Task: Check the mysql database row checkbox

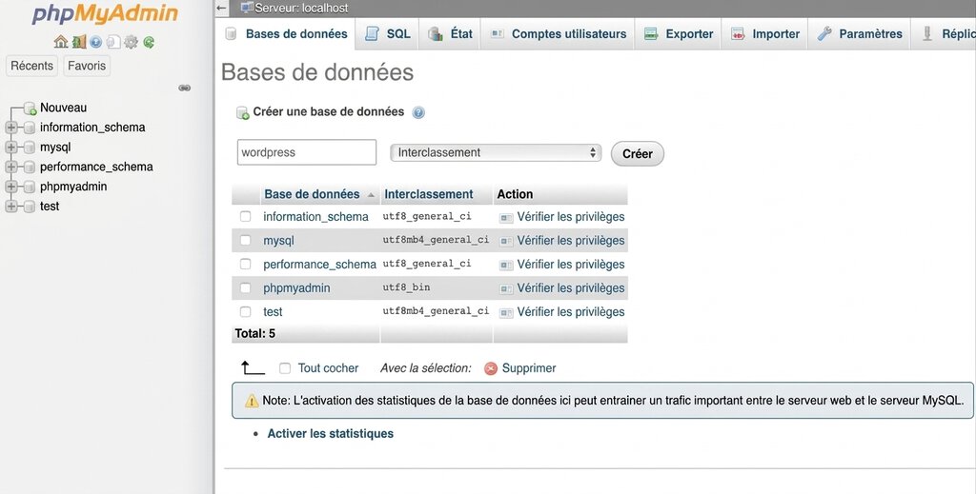Action: (x=246, y=240)
